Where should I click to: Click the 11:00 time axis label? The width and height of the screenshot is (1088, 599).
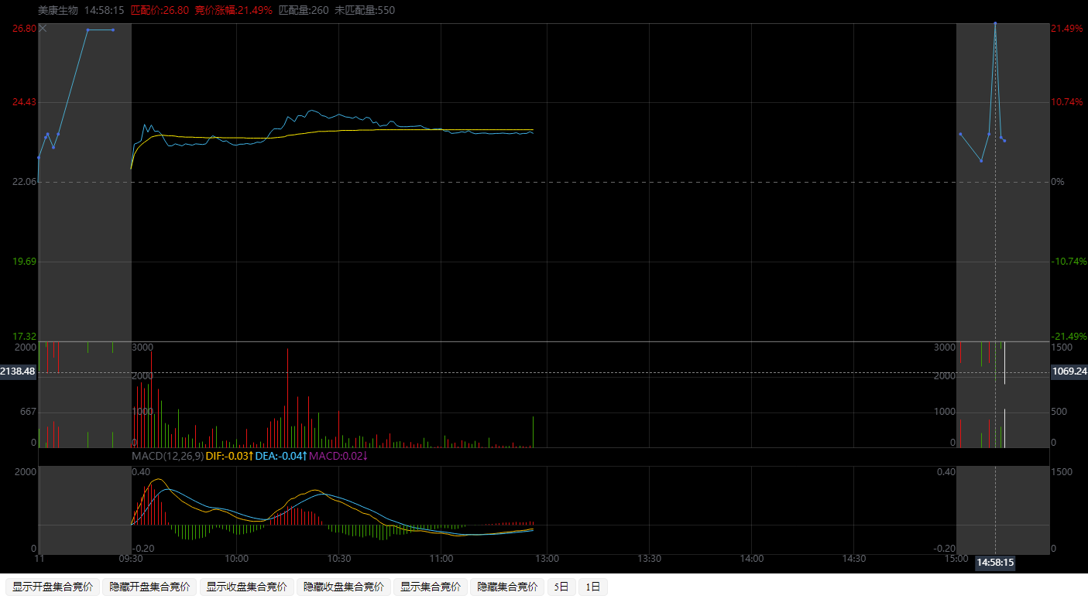point(441,559)
